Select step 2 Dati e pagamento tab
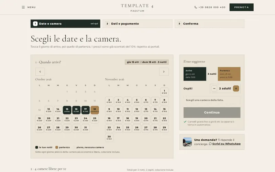Screen dimensions: 275x172 pos(137,24)
